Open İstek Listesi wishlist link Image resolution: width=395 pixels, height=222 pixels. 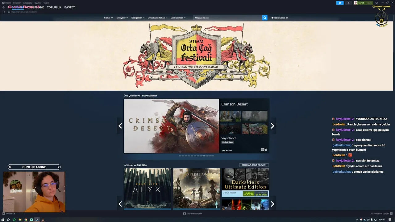coord(280,18)
